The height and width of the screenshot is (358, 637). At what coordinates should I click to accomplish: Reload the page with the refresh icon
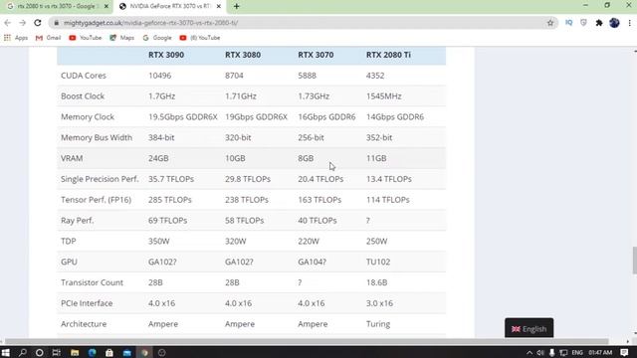pyautogui.click(x=38, y=23)
